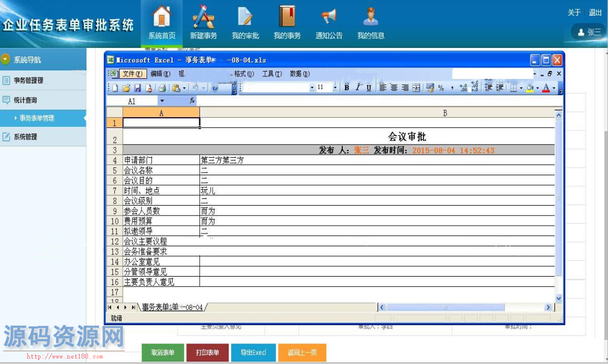This screenshot has width=608, height=364.
Task: Open the 编辑(E) menu in Excel
Action: coord(160,73)
